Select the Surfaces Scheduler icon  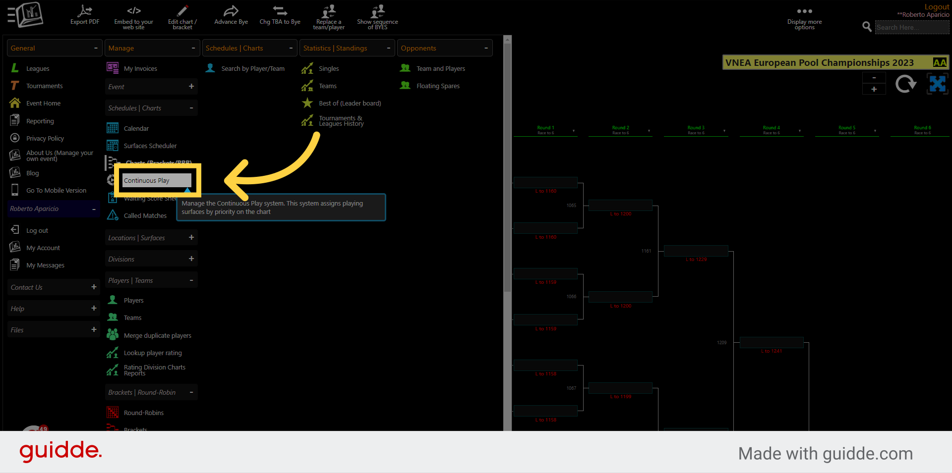(113, 145)
